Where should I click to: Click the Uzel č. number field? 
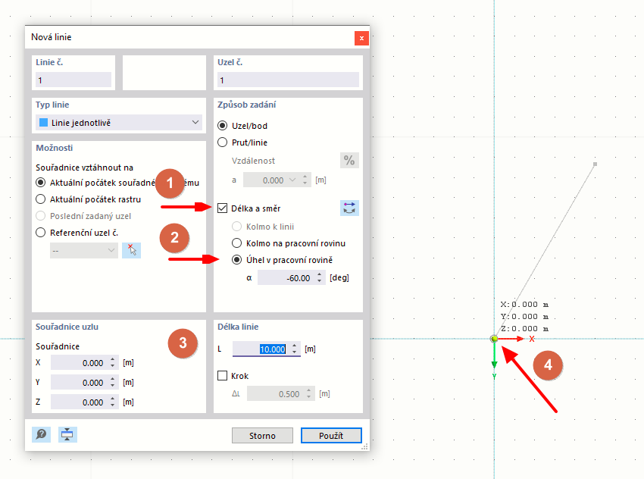pyautogui.click(x=288, y=80)
